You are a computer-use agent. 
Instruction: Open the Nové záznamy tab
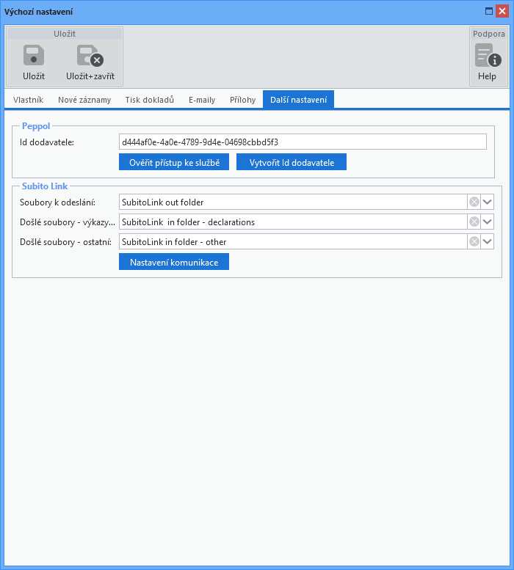[x=84, y=100]
